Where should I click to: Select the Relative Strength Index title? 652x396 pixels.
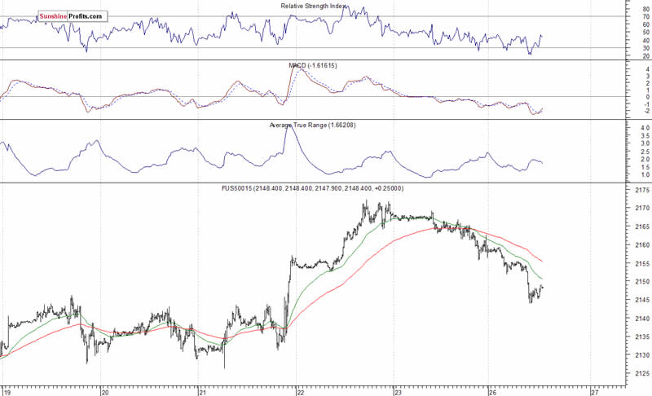click(x=314, y=7)
